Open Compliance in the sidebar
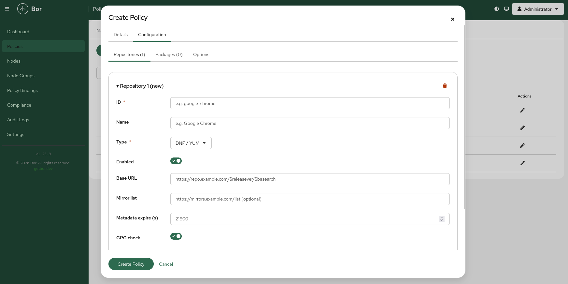Image resolution: width=568 pixels, height=284 pixels. pyautogui.click(x=43, y=105)
